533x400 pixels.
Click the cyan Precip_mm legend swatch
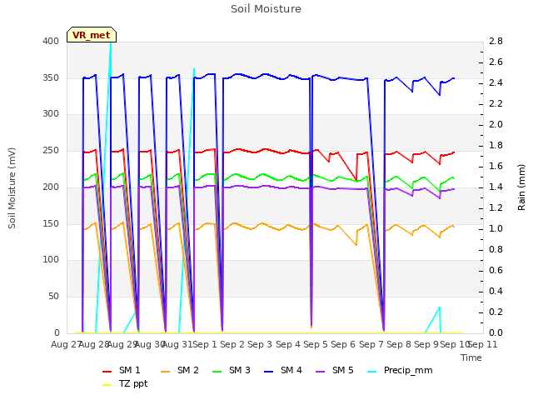click(372, 372)
